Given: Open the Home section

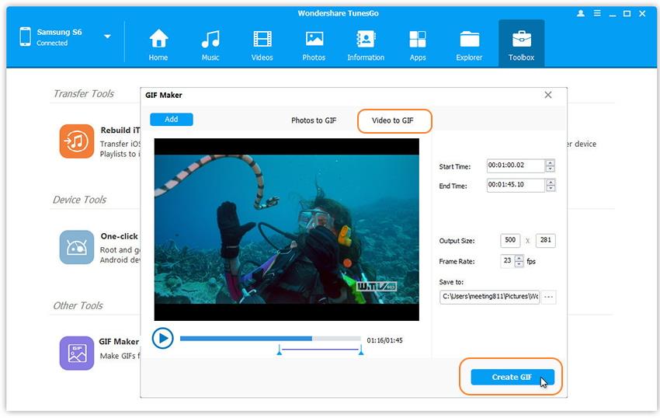Looking at the screenshot, I should pyautogui.click(x=158, y=44).
